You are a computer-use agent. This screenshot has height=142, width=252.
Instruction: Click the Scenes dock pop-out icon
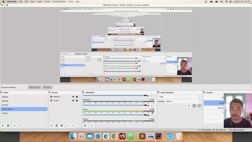tap(1, 92)
